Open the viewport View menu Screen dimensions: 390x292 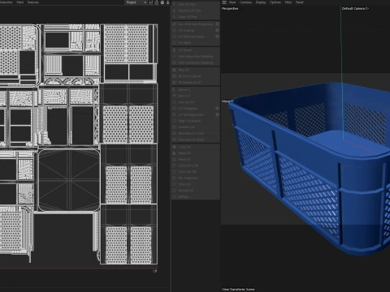coord(232,2)
